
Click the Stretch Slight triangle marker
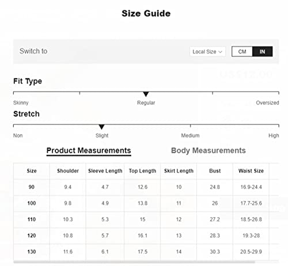point(101,127)
